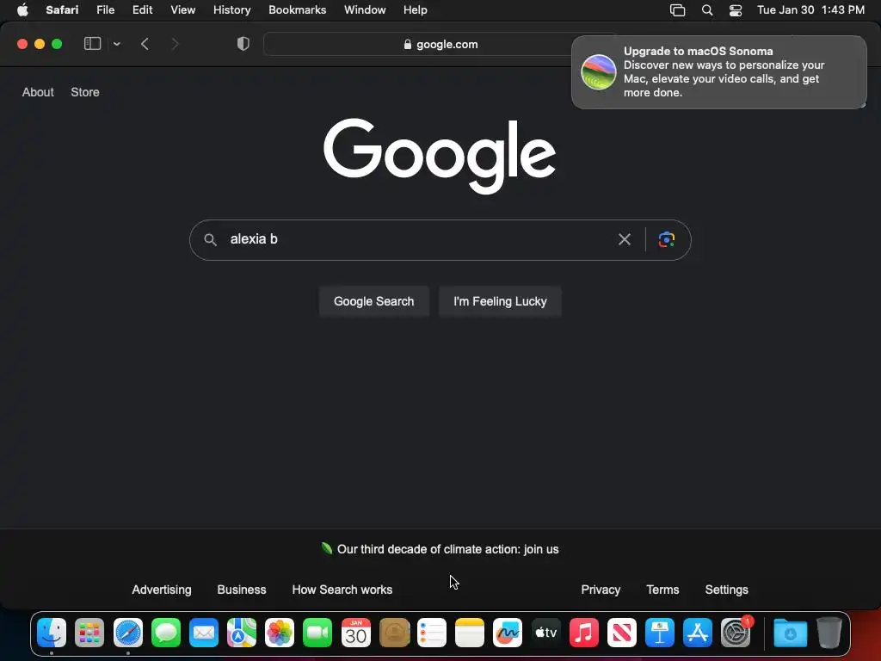Open Downloads folder in the Dock
Screen dimensions: 881x661
(x=790, y=633)
